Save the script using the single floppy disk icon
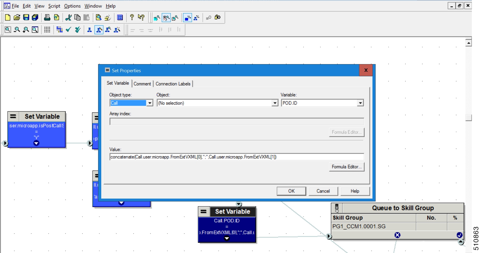The height and width of the screenshot is (253, 480). 26,18
